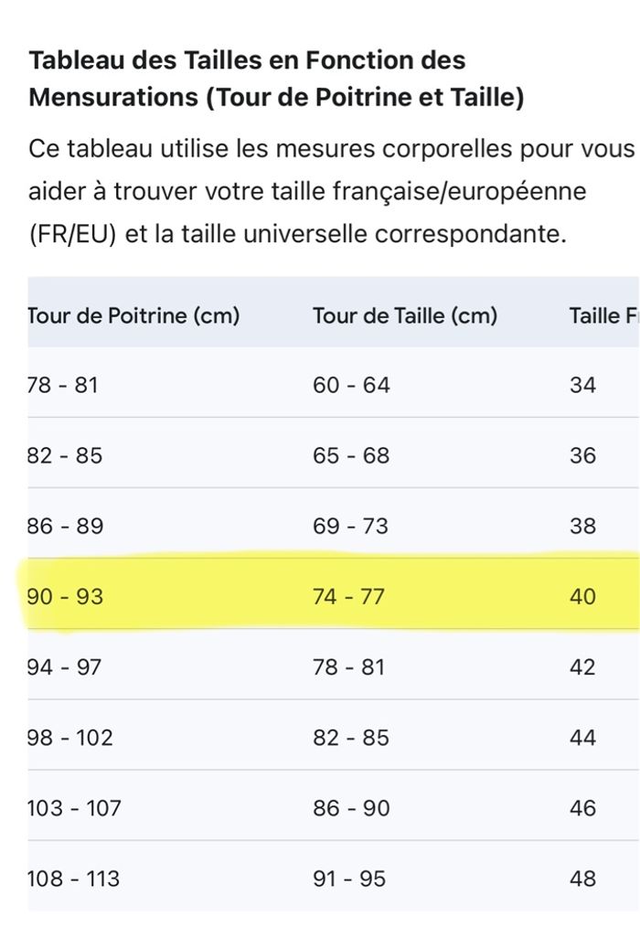Viewport: 640px width, 948px height.
Task: Select the "60 - 64" waist cell
Action: (x=351, y=385)
